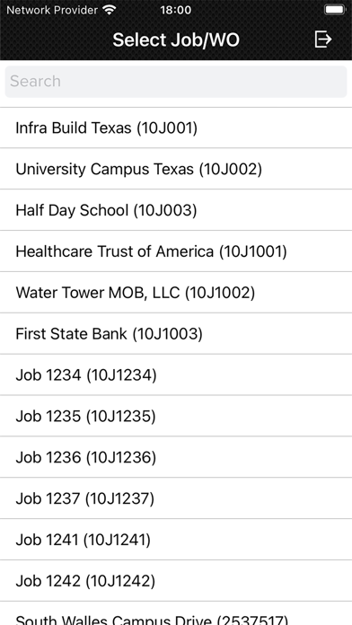
Task: Choose First State Bank (10J1003)
Action: [x=176, y=334]
